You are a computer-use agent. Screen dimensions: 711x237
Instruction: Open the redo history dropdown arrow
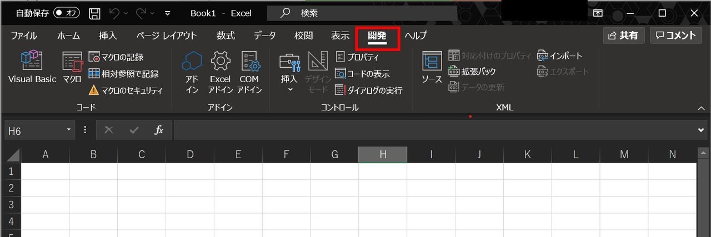coord(153,13)
